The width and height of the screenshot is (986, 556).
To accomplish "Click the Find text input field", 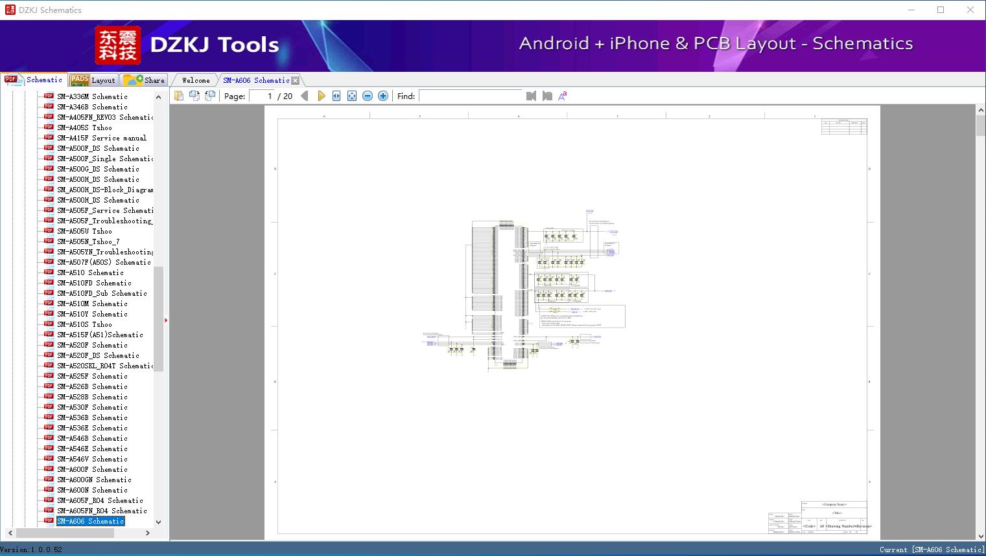I will pos(471,96).
